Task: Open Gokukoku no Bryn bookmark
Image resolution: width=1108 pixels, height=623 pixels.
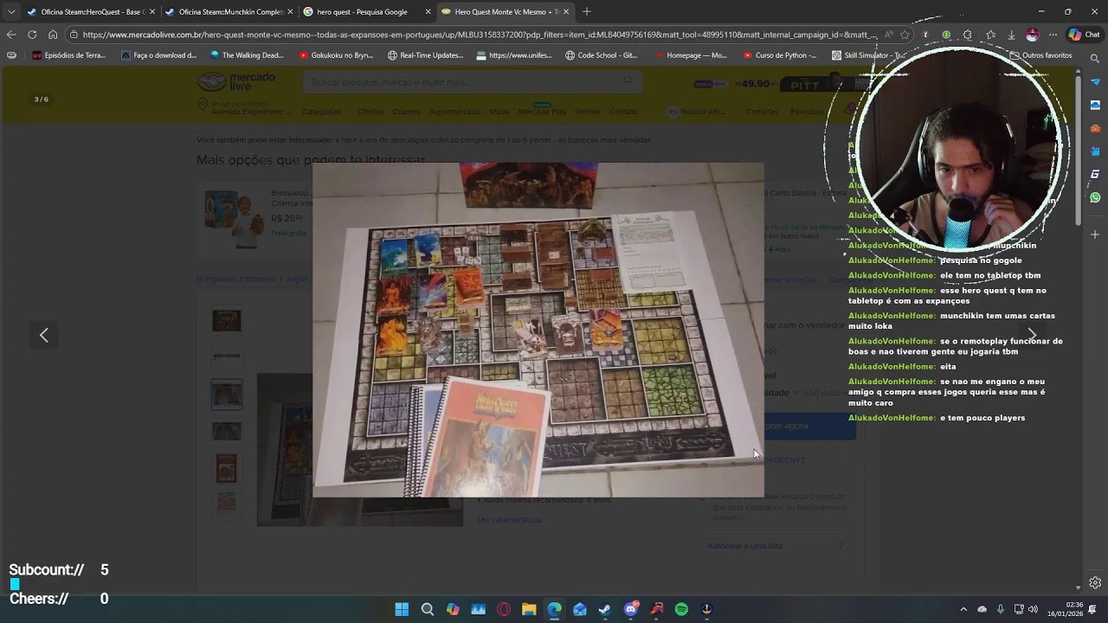Action: 336,55
